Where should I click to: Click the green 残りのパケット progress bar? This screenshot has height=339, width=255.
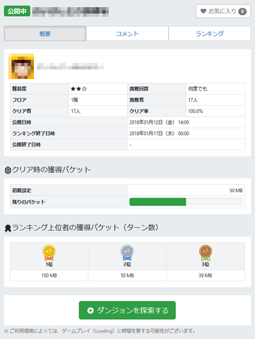click(186, 202)
